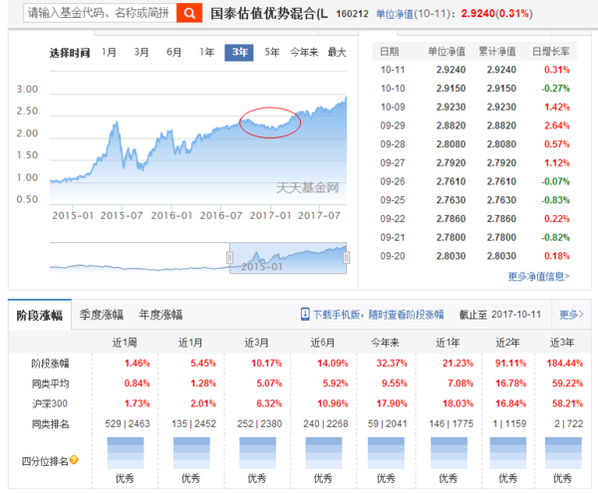Viewport: 598px width, 493px height.
Task: Click the 日增长率 column header
Action: coord(551,52)
